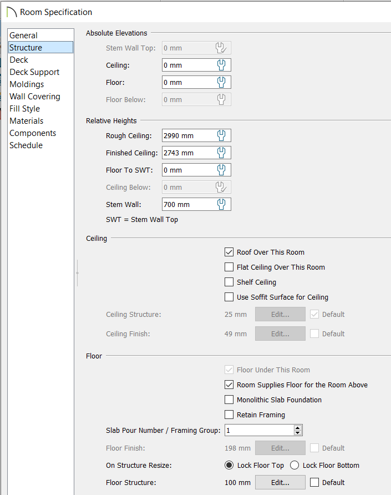Open the Materials panel
The height and width of the screenshot is (495, 391).
click(x=40, y=121)
